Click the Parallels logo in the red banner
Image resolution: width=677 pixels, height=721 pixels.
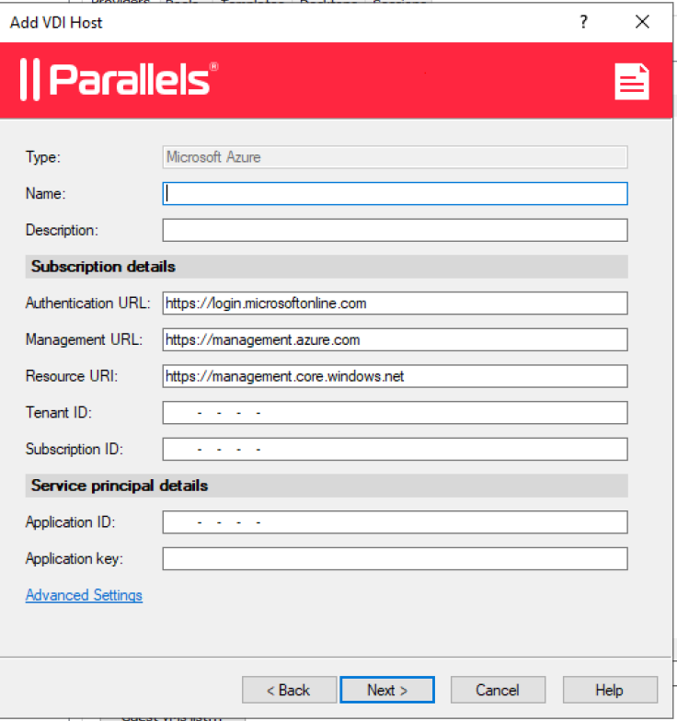click(x=119, y=79)
